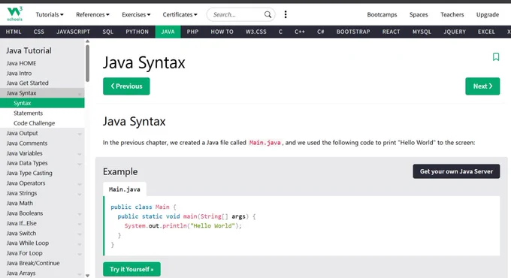Open the three-dot more options menu
This screenshot has height=278, width=511.
286,14
